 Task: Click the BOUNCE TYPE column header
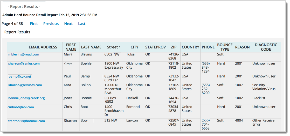click(225, 47)
